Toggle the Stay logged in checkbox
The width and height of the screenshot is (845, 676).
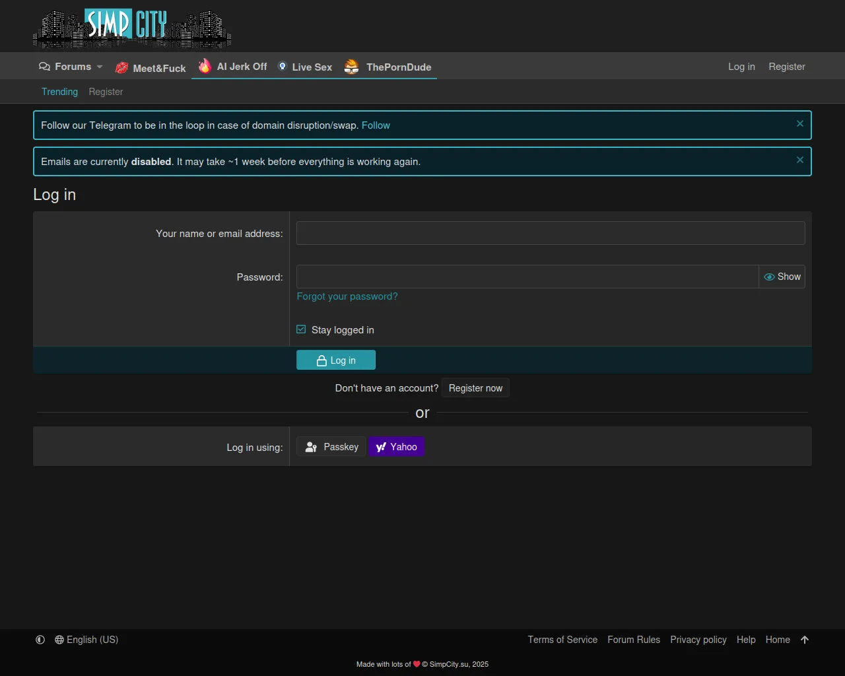(x=302, y=329)
